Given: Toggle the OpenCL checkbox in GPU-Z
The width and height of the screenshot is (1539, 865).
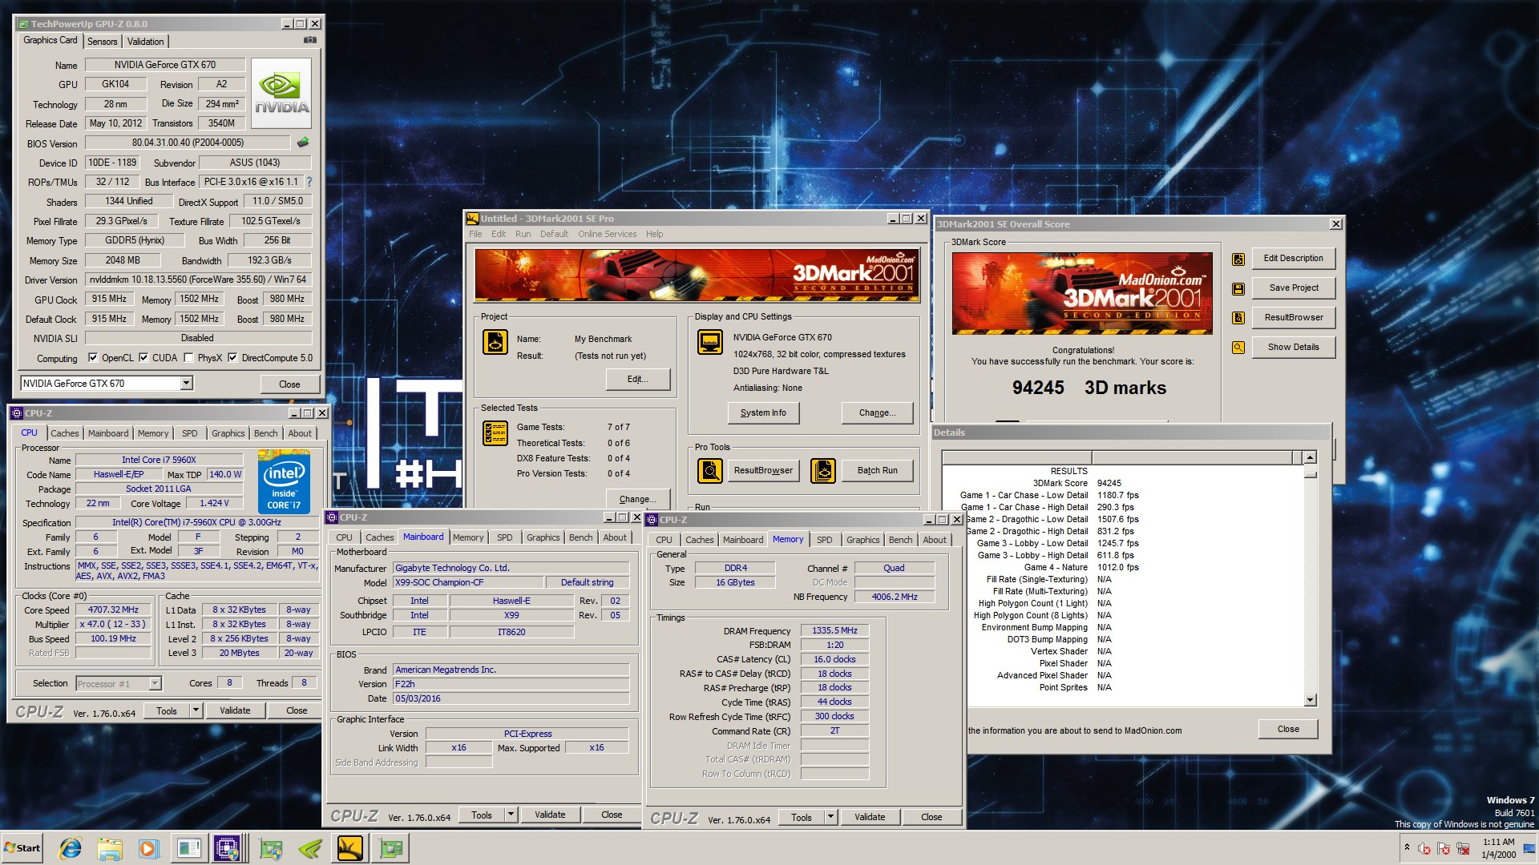Looking at the screenshot, I should coord(93,358).
